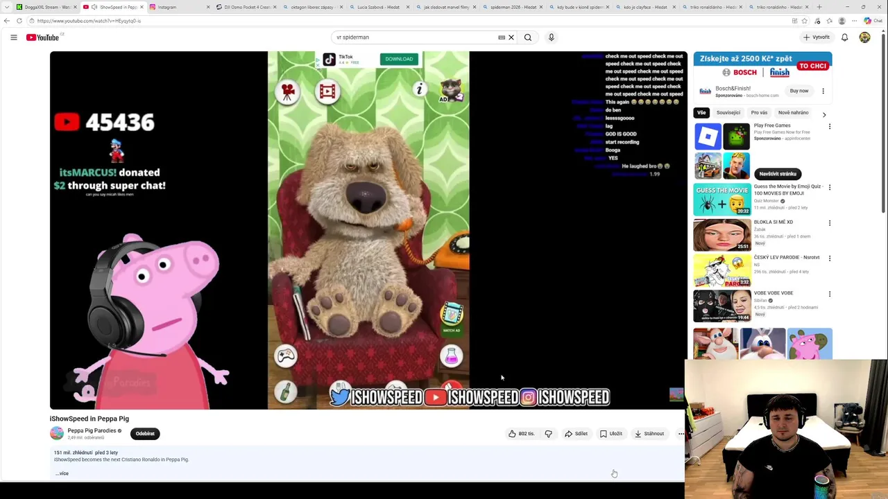The image size is (888, 499).
Task: Open Peppa Pig Parodies channel avatar
Action: 57,434
